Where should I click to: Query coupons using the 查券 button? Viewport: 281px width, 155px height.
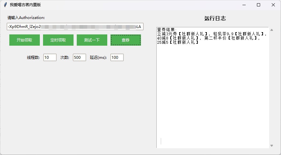pyautogui.click(x=126, y=40)
